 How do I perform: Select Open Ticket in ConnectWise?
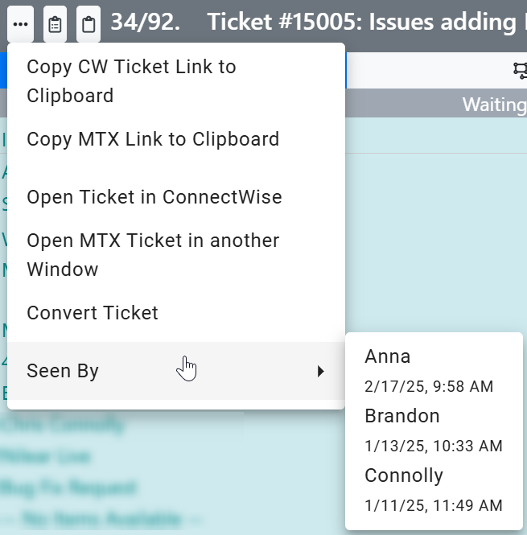154,197
